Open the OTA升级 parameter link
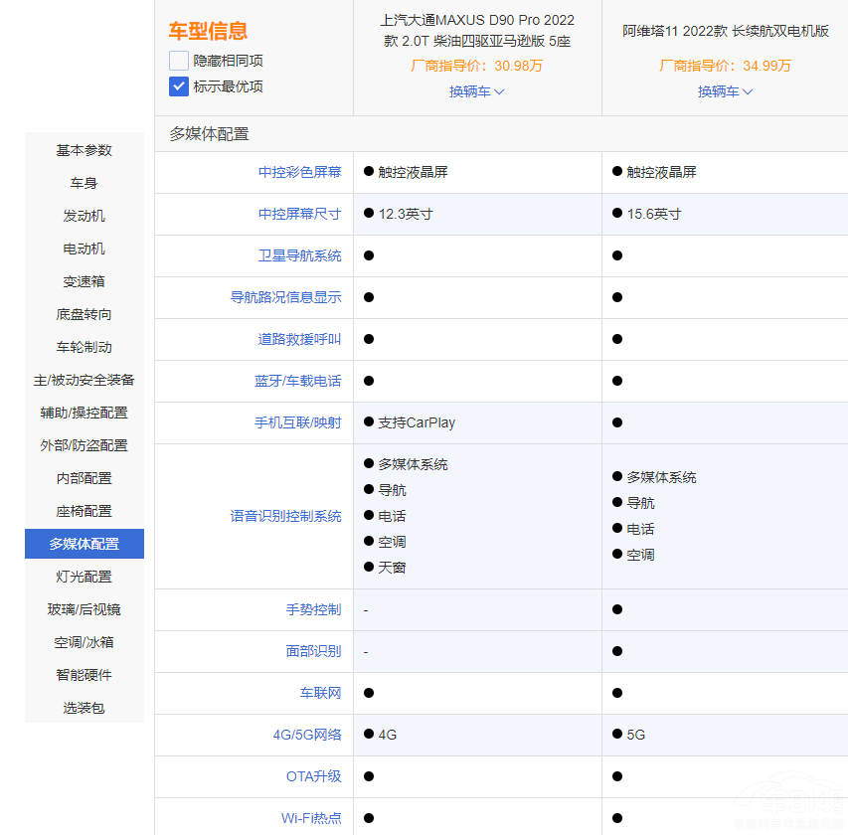This screenshot has height=835, width=848. click(313, 776)
